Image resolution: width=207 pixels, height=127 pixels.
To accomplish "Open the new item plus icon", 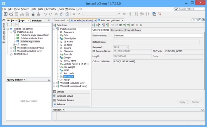I will (6, 14).
